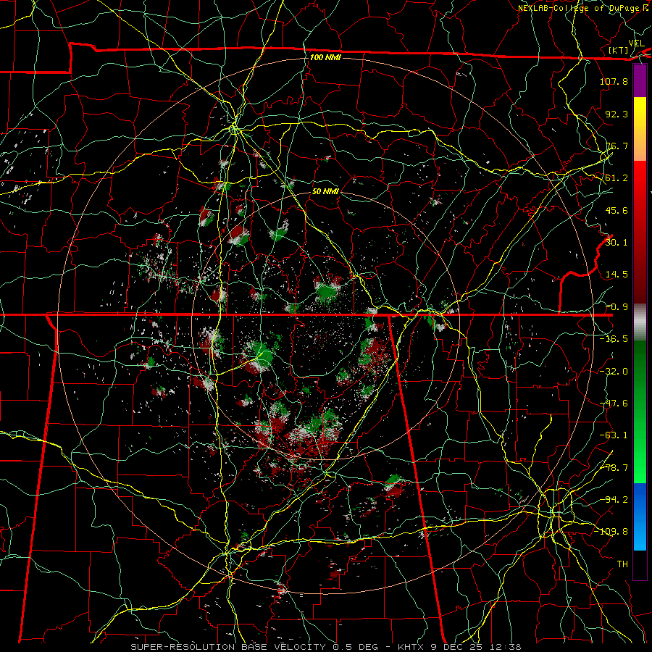Click the -63.1 velocity scale value

pos(614,435)
